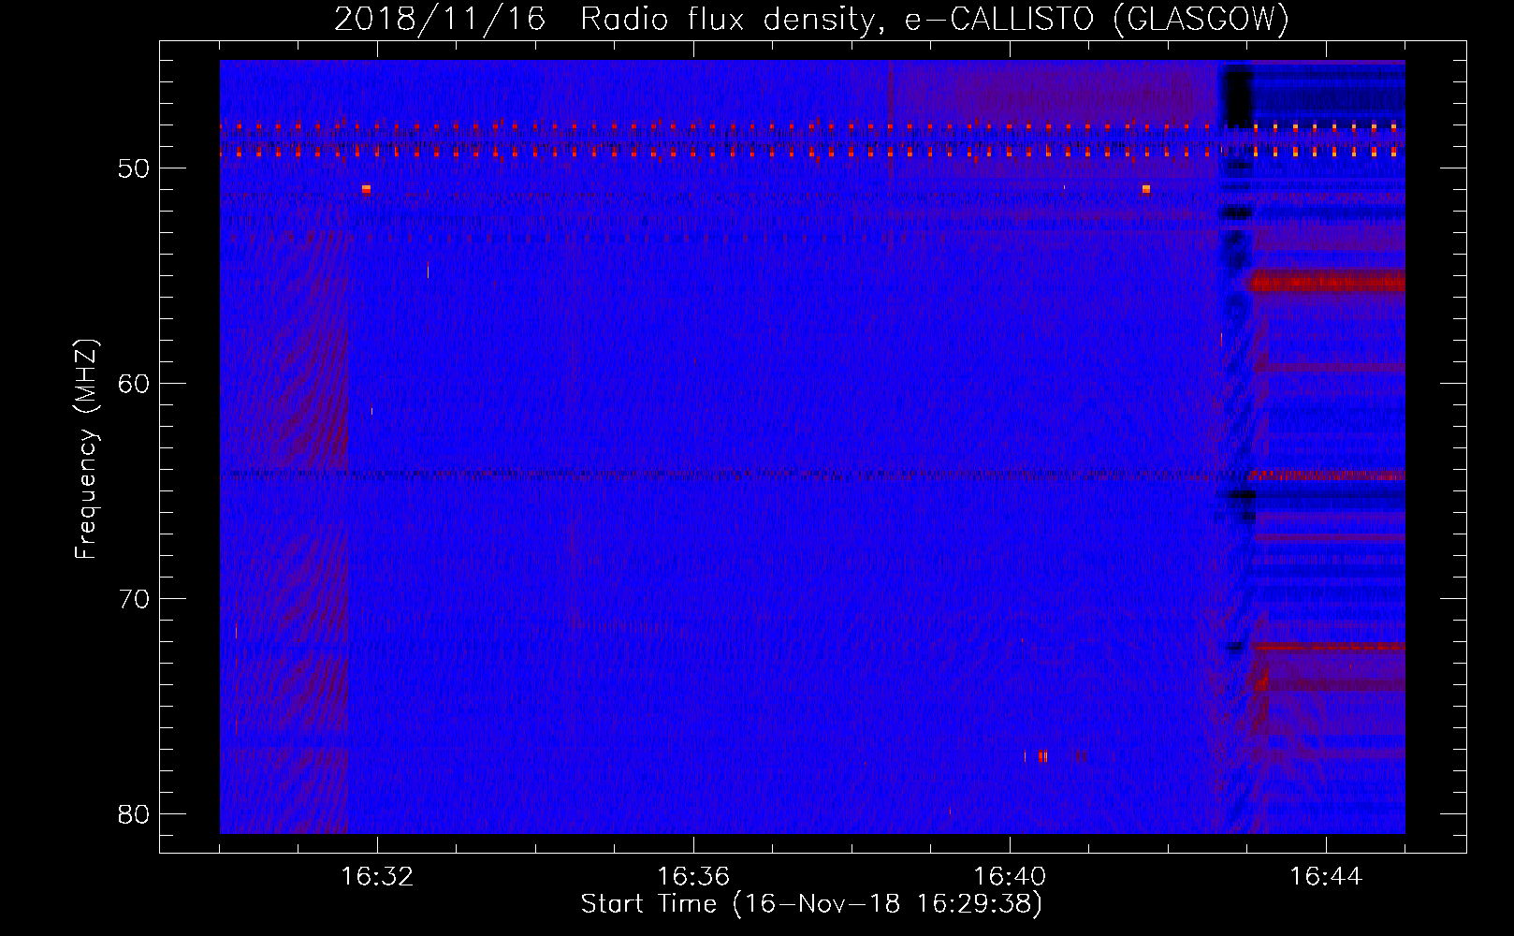Click the 50 frequency tick label
This screenshot has width=1514, height=936.
pos(134,168)
